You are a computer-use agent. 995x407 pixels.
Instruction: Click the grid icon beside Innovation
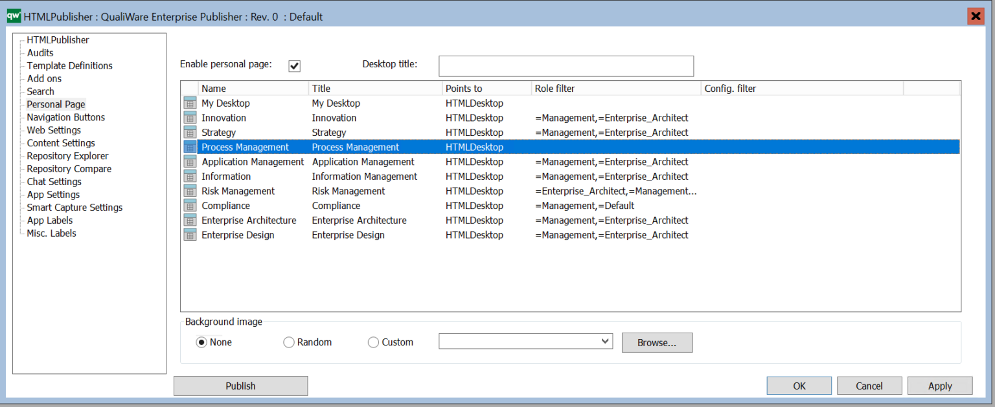click(x=190, y=118)
